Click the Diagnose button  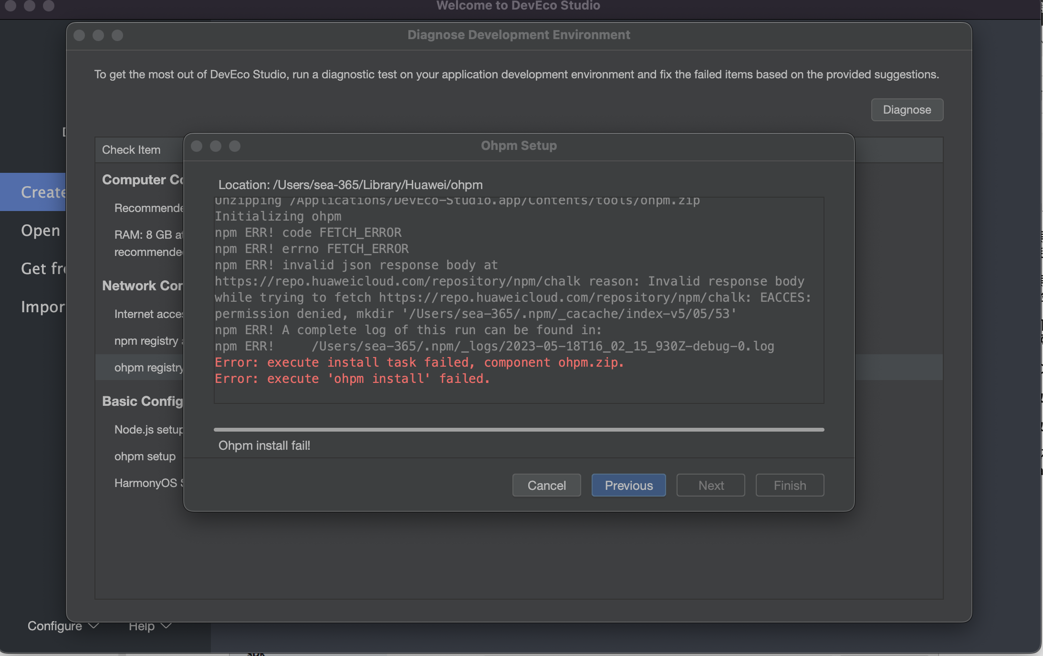click(907, 110)
